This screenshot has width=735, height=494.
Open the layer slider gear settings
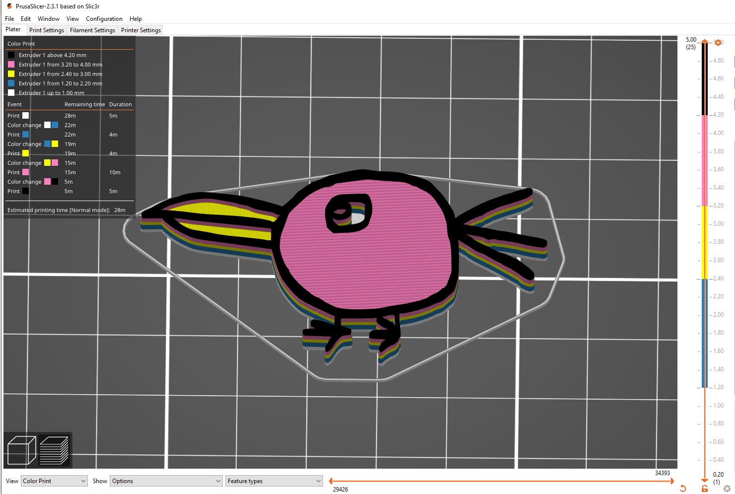point(727,489)
